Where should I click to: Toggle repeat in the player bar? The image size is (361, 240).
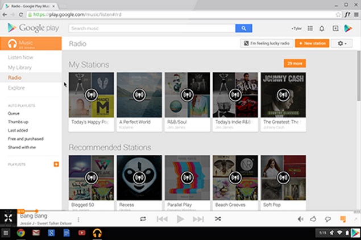pos(143,219)
